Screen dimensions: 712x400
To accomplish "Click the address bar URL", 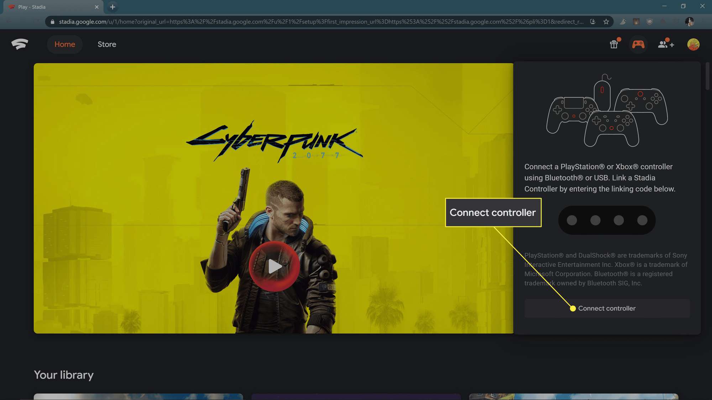I will (x=320, y=22).
